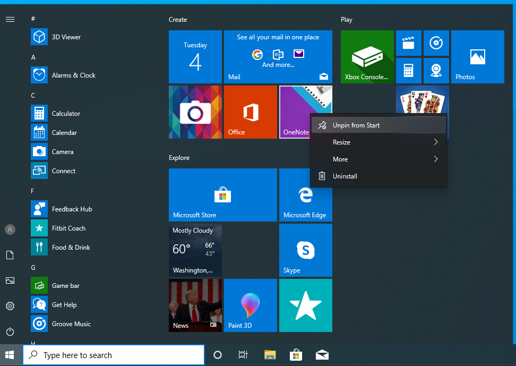Open the Skype tile

pos(305,250)
